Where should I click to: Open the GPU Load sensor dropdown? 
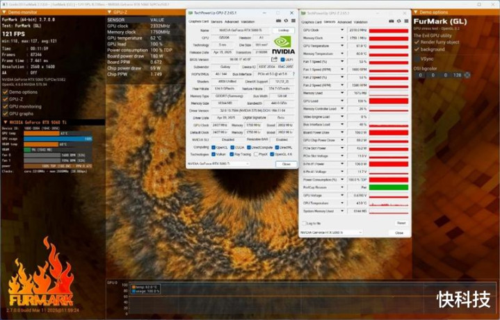(342, 101)
